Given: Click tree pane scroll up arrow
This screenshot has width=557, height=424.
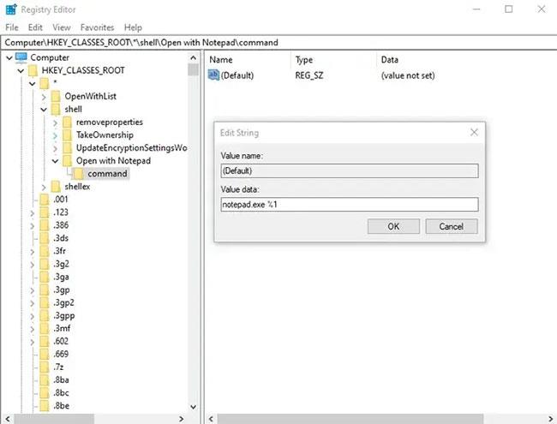Looking at the screenshot, I should coord(194,58).
